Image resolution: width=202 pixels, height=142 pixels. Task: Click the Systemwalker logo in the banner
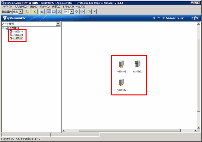click(x=14, y=18)
